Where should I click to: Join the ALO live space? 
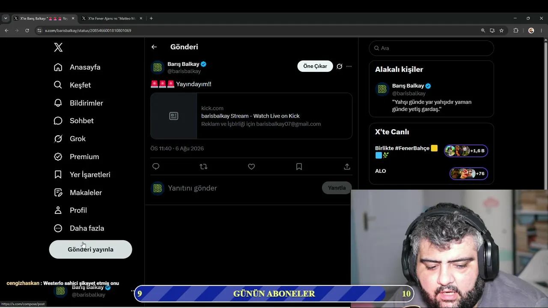[381, 171]
